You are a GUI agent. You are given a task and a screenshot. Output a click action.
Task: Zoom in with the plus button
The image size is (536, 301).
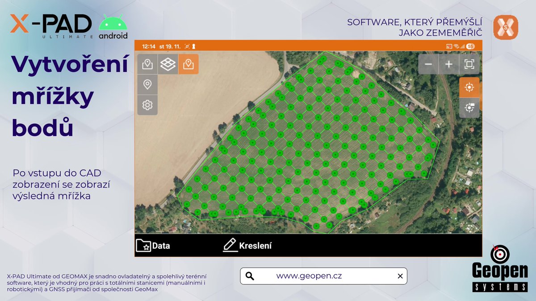(x=449, y=64)
